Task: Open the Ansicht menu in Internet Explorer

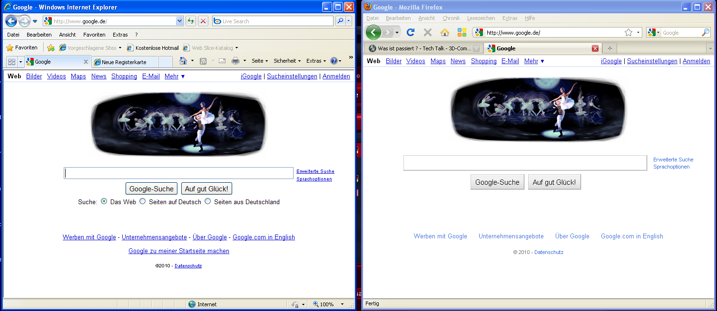Action: (68, 35)
